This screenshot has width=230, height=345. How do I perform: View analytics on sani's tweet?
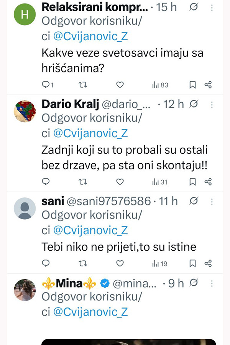click(x=160, y=263)
